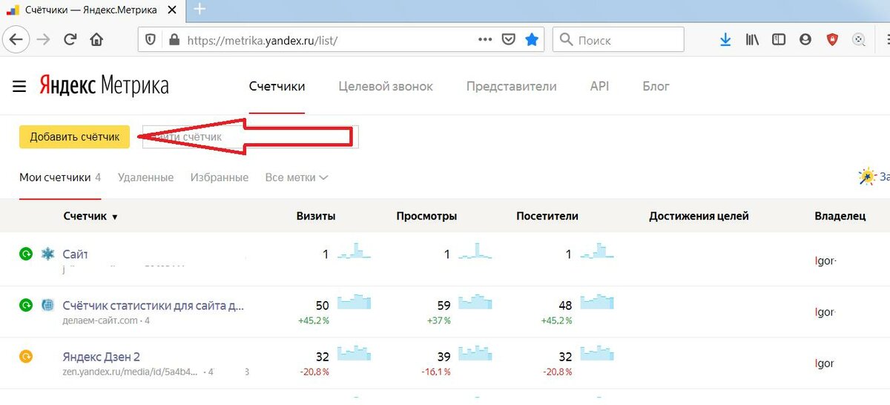The image size is (890, 405).
Task: Click the yellow Добавить счётчик button
Action: tap(74, 137)
